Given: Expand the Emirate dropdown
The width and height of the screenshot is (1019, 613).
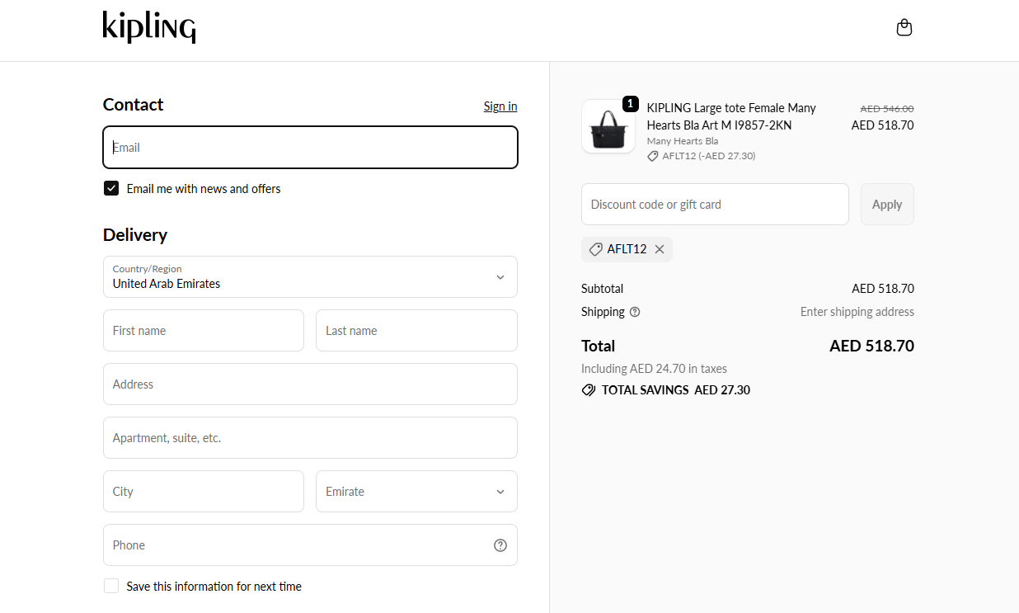Looking at the screenshot, I should (416, 492).
